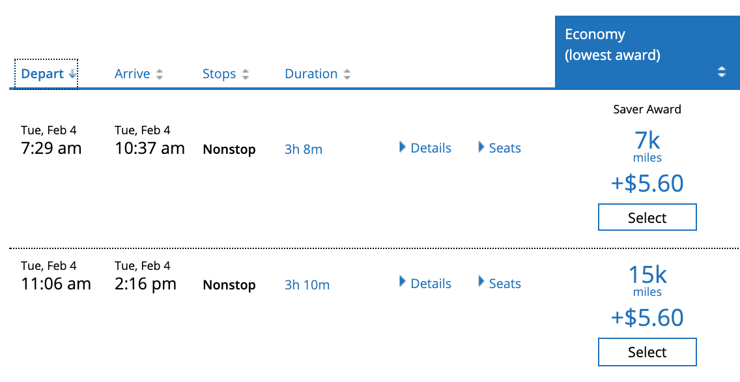740x382 pixels.
Task: Sort flights by Depart column label
Action: [42, 74]
